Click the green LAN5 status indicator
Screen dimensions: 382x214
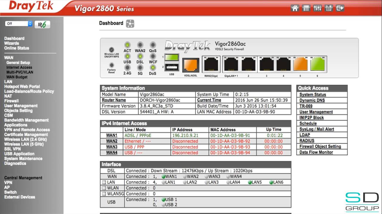tap(250, 182)
